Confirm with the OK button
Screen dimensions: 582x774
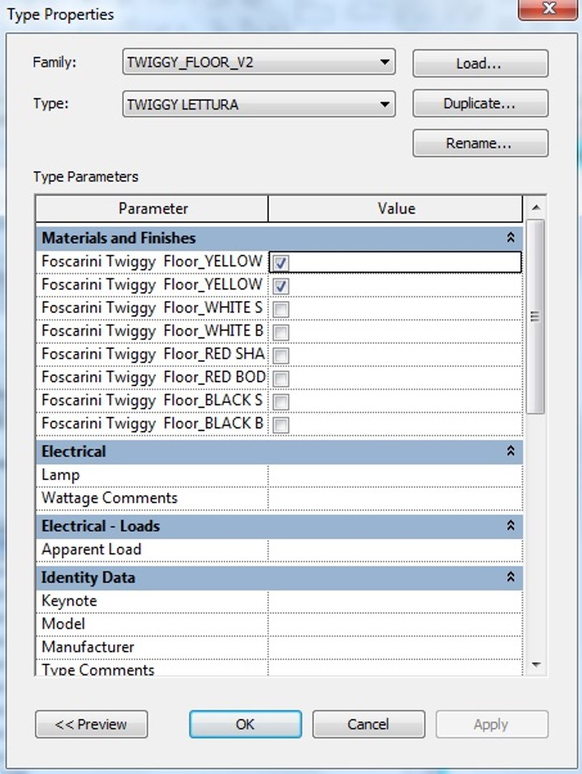245,724
